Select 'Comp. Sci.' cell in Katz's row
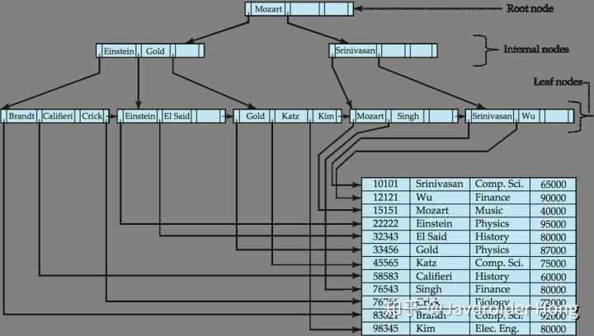Viewport: 594px width, 336px height. 499,264
